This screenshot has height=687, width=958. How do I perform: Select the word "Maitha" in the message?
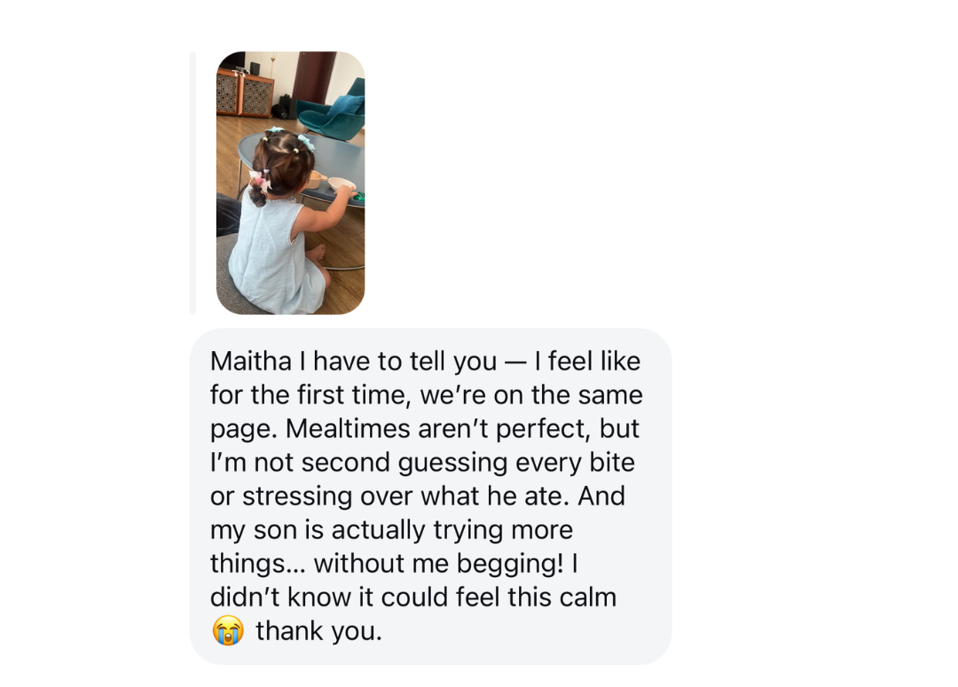click(x=250, y=361)
